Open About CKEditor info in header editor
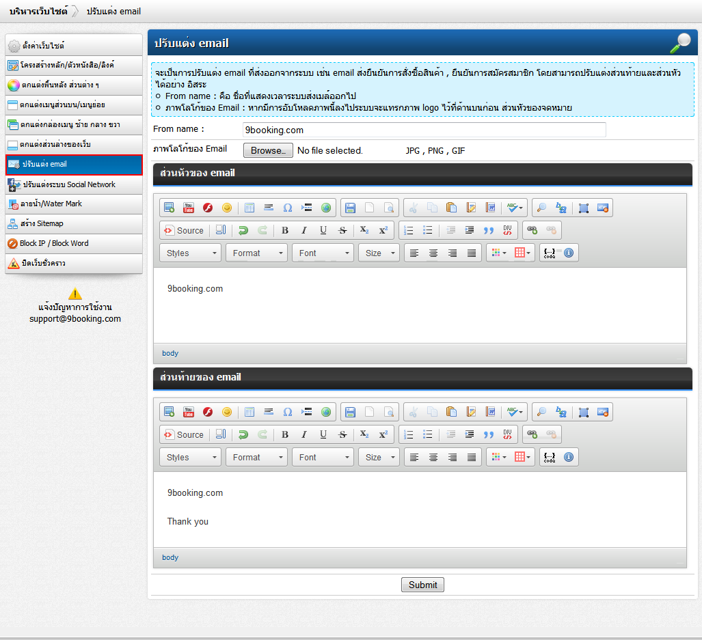 (569, 253)
